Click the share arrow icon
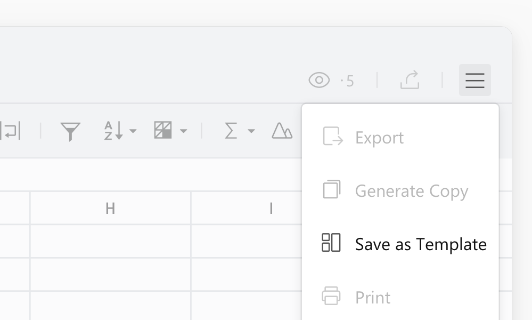Image resolution: width=532 pixels, height=320 pixels. point(410,80)
